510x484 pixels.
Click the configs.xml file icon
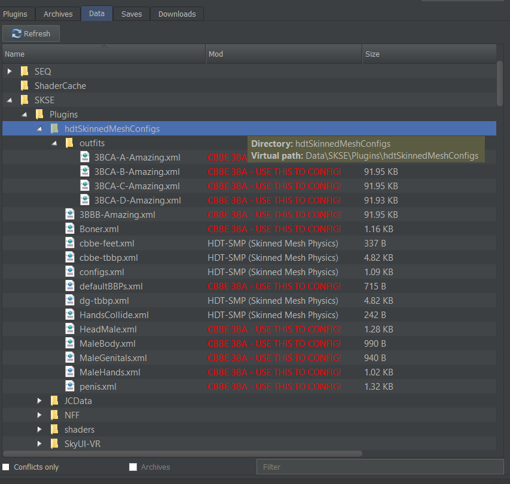pos(70,271)
